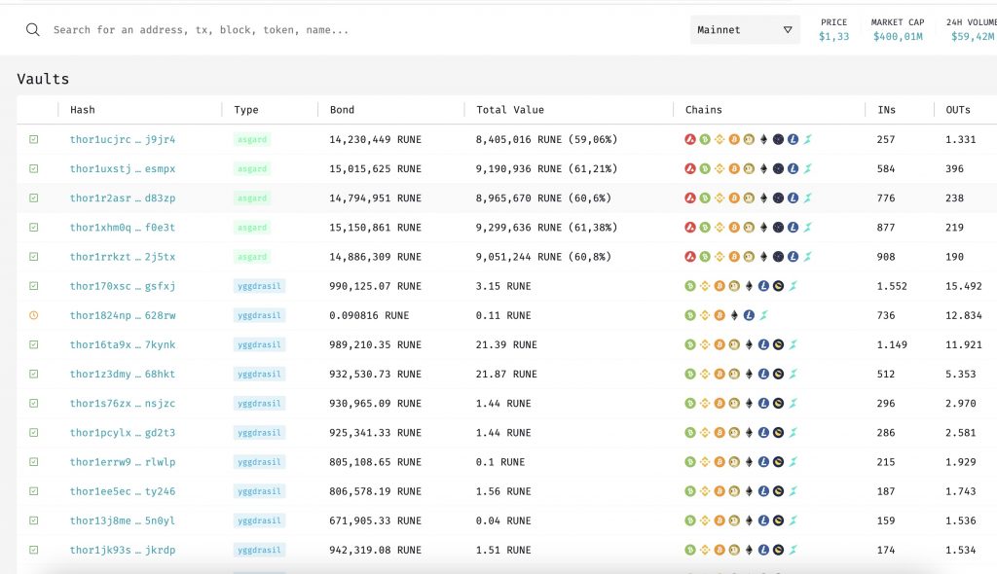Click total value 21.87 RUNE
This screenshot has width=997, height=574.
coord(506,374)
